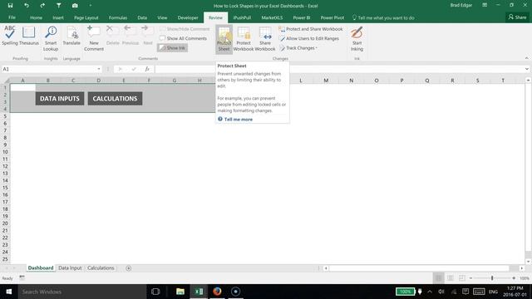Click Protect Sheet in the ribbon
The width and height of the screenshot is (532, 299).
tap(224, 39)
